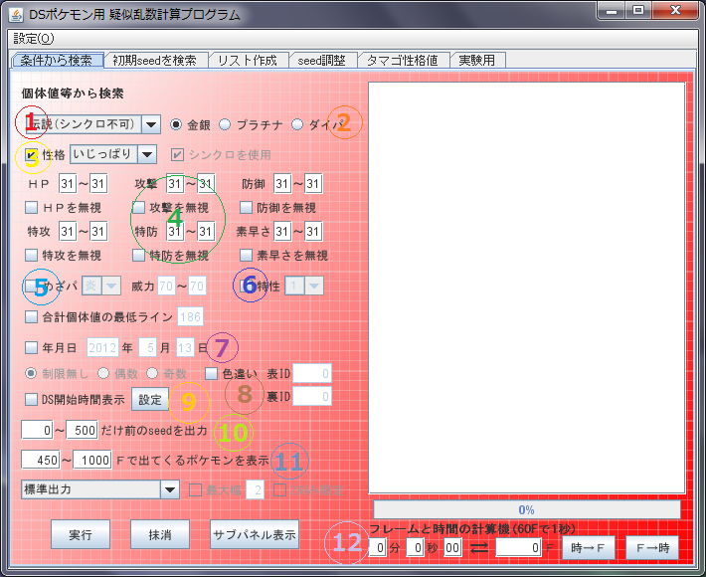
Task: Click the minimum total IV field showing 186
Action: click(191, 316)
